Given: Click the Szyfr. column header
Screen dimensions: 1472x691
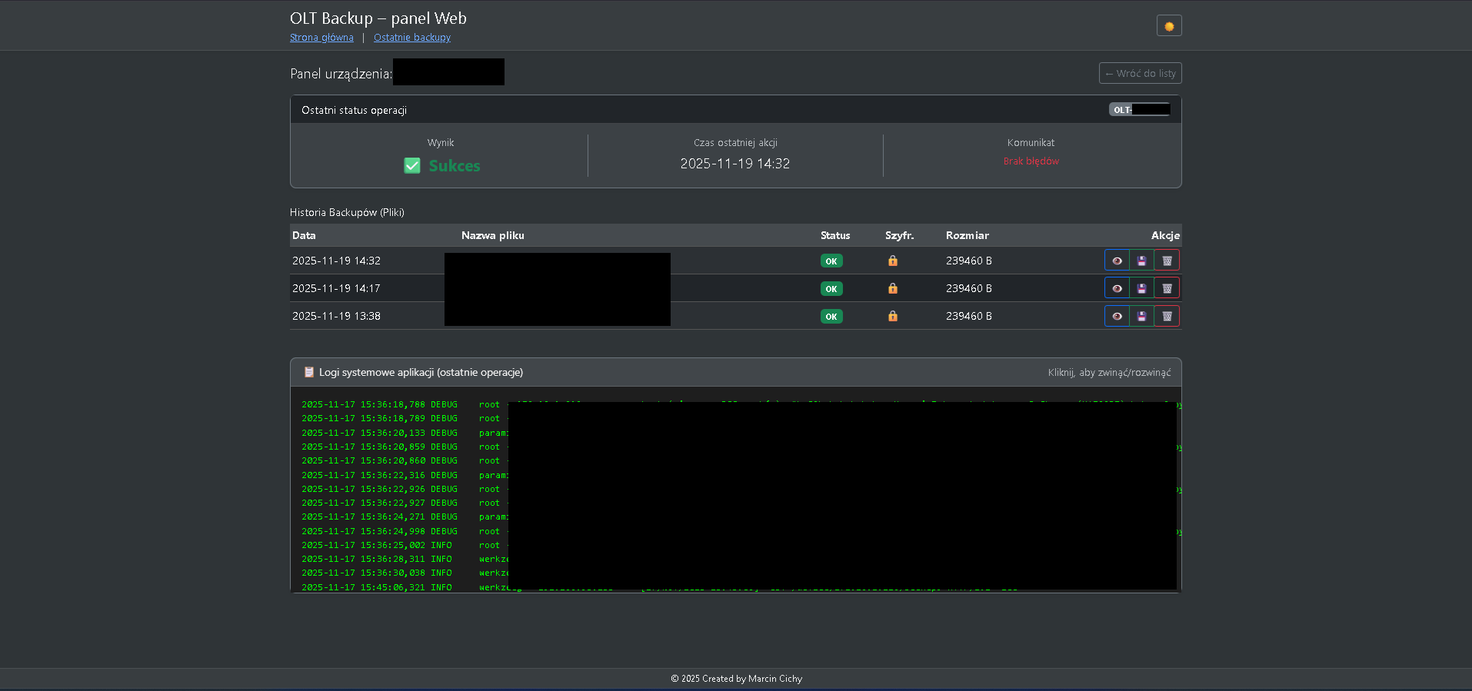Looking at the screenshot, I should click(900, 235).
